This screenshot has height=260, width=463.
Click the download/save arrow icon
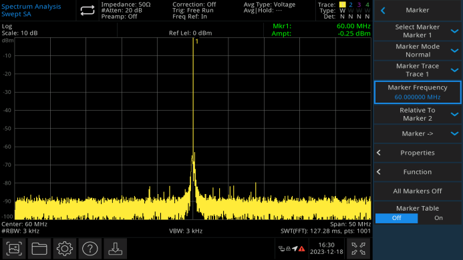click(x=115, y=249)
